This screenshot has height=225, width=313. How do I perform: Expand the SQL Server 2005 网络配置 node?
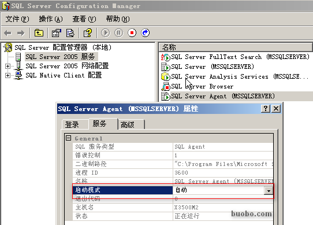[8, 66]
